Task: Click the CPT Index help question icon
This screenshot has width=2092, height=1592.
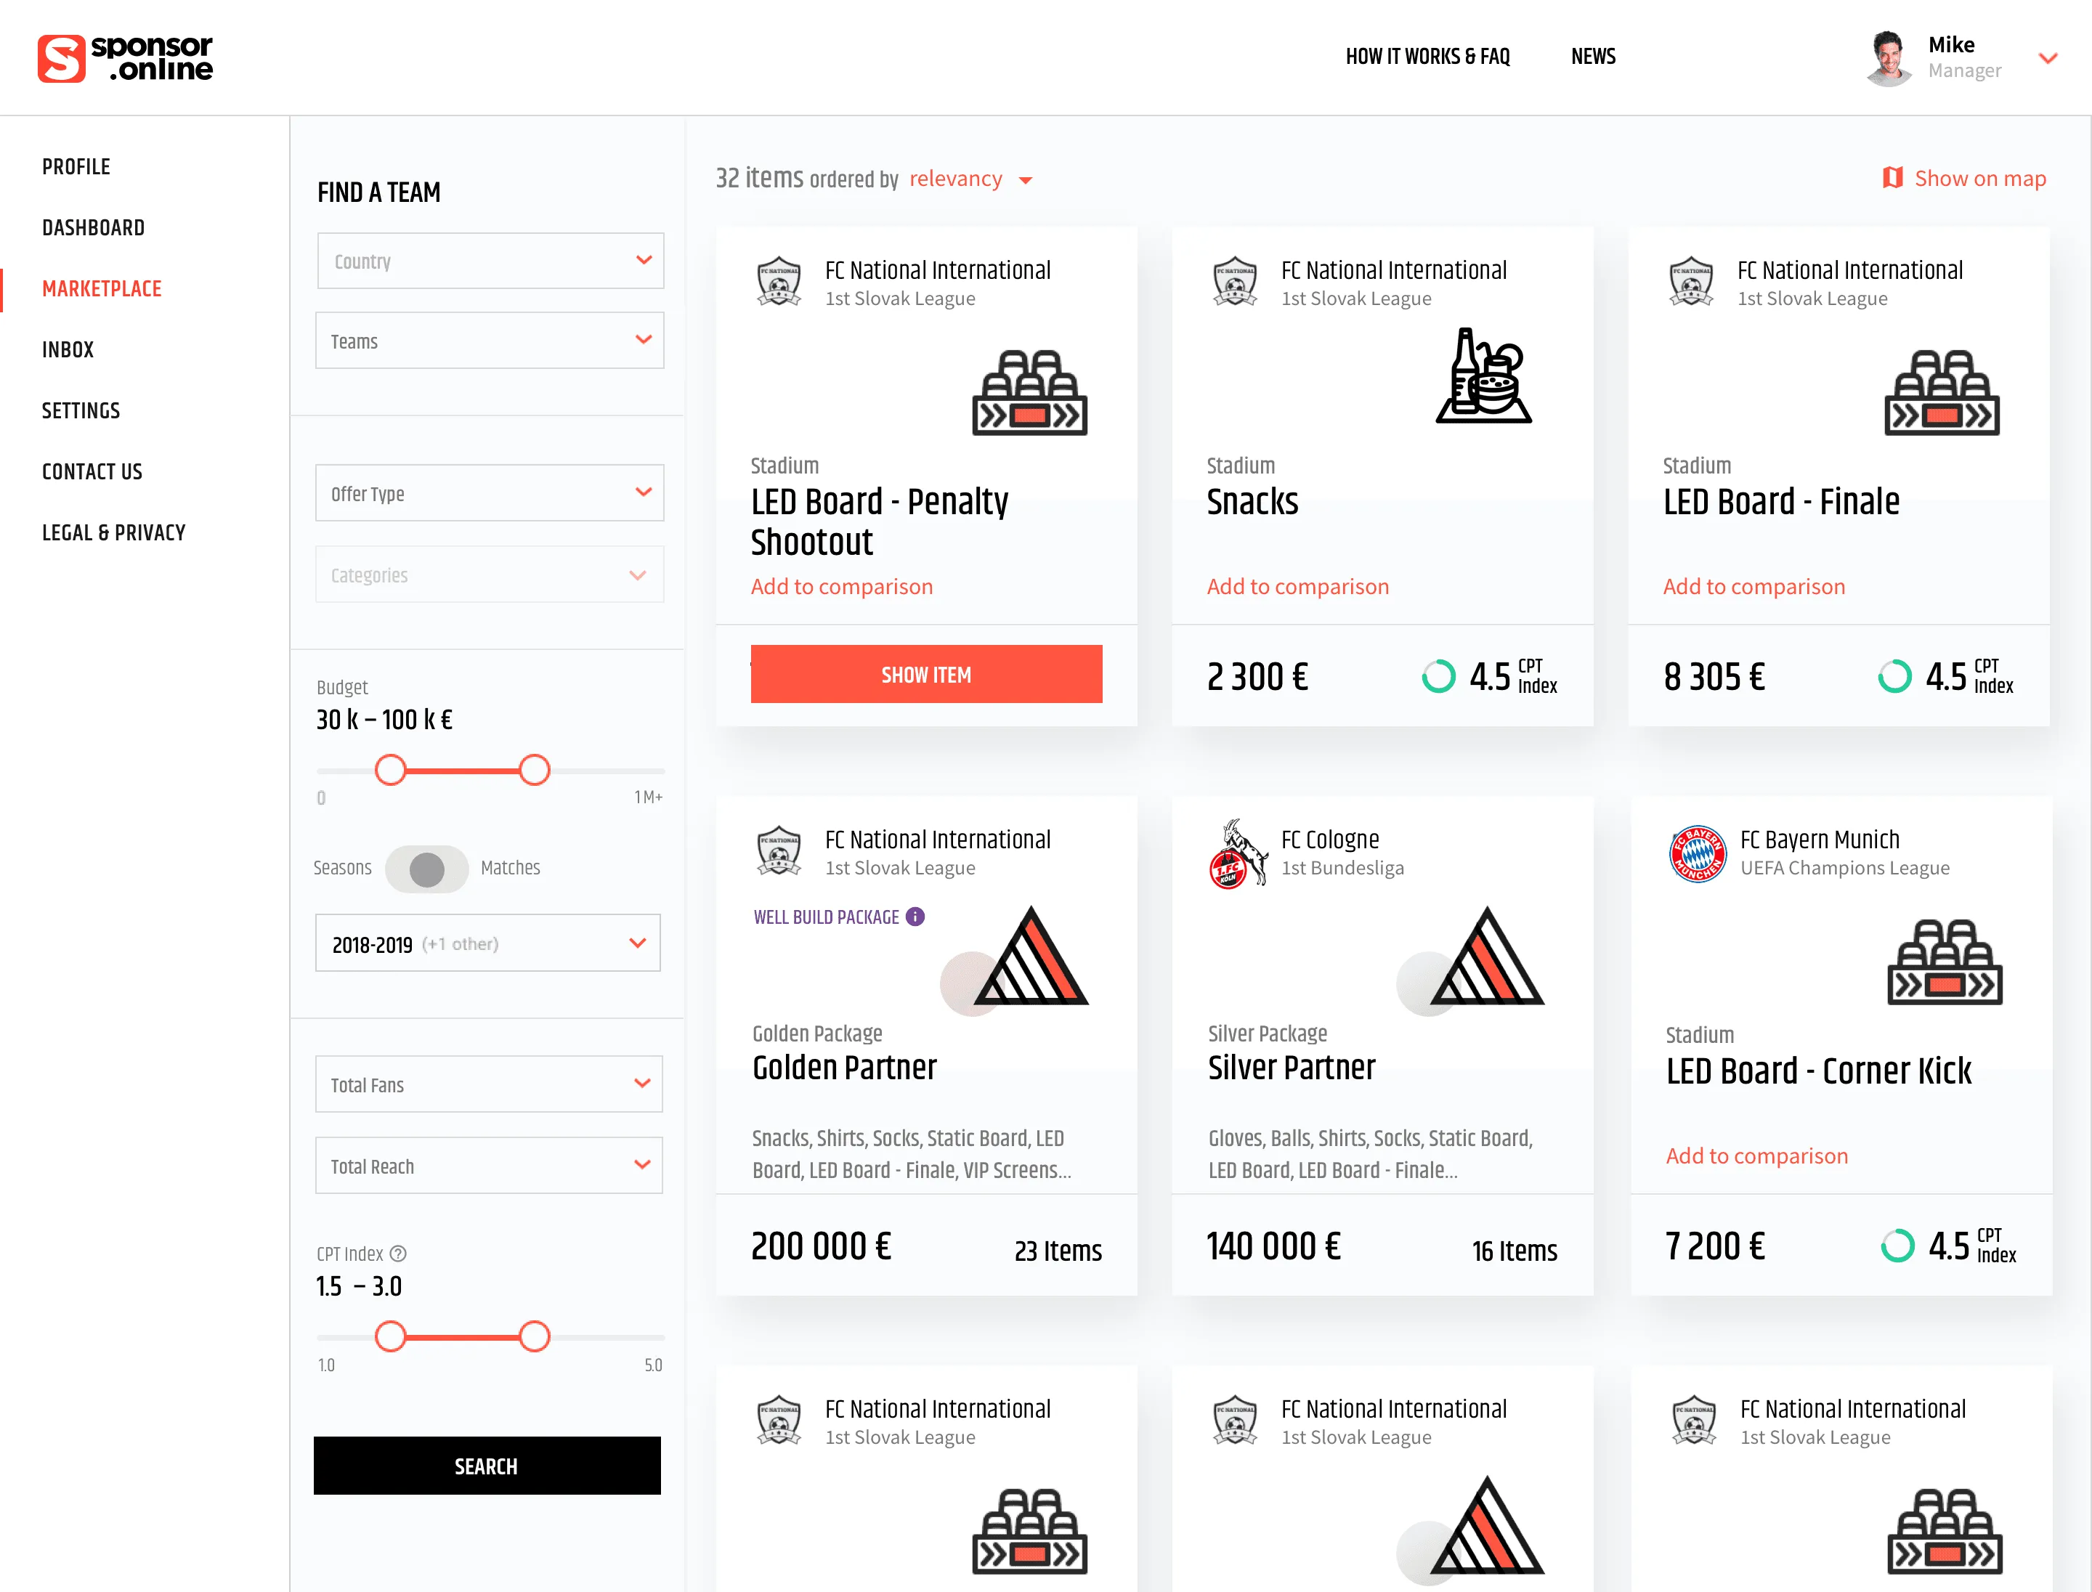Action: click(398, 1253)
